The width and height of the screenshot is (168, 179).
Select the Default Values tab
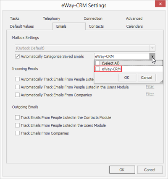point(22,26)
